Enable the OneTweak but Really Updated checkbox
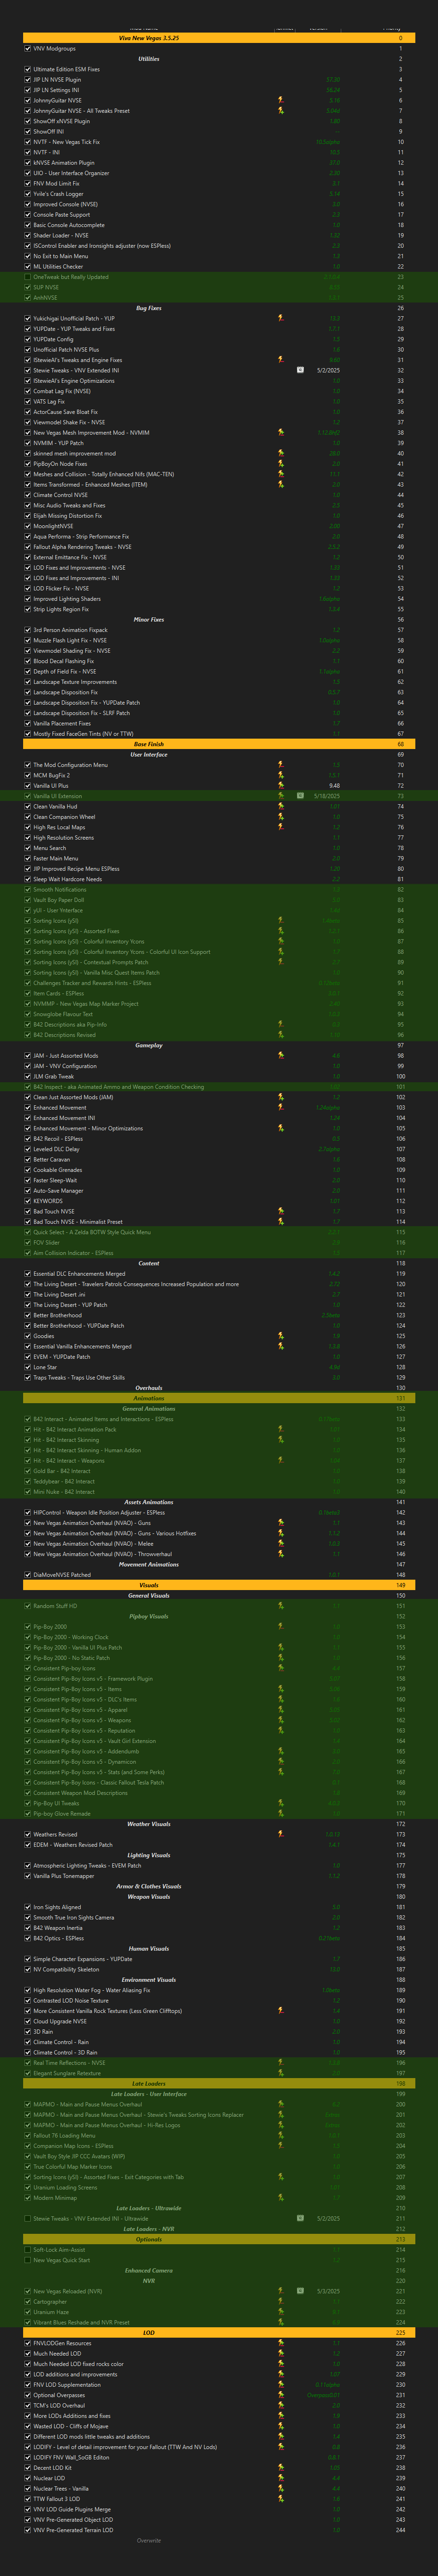Image resolution: width=438 pixels, height=2576 pixels. [x=27, y=277]
